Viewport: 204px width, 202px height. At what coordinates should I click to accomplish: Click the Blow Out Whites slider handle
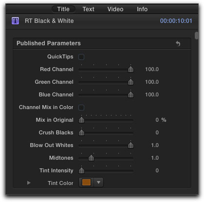coord(130,145)
